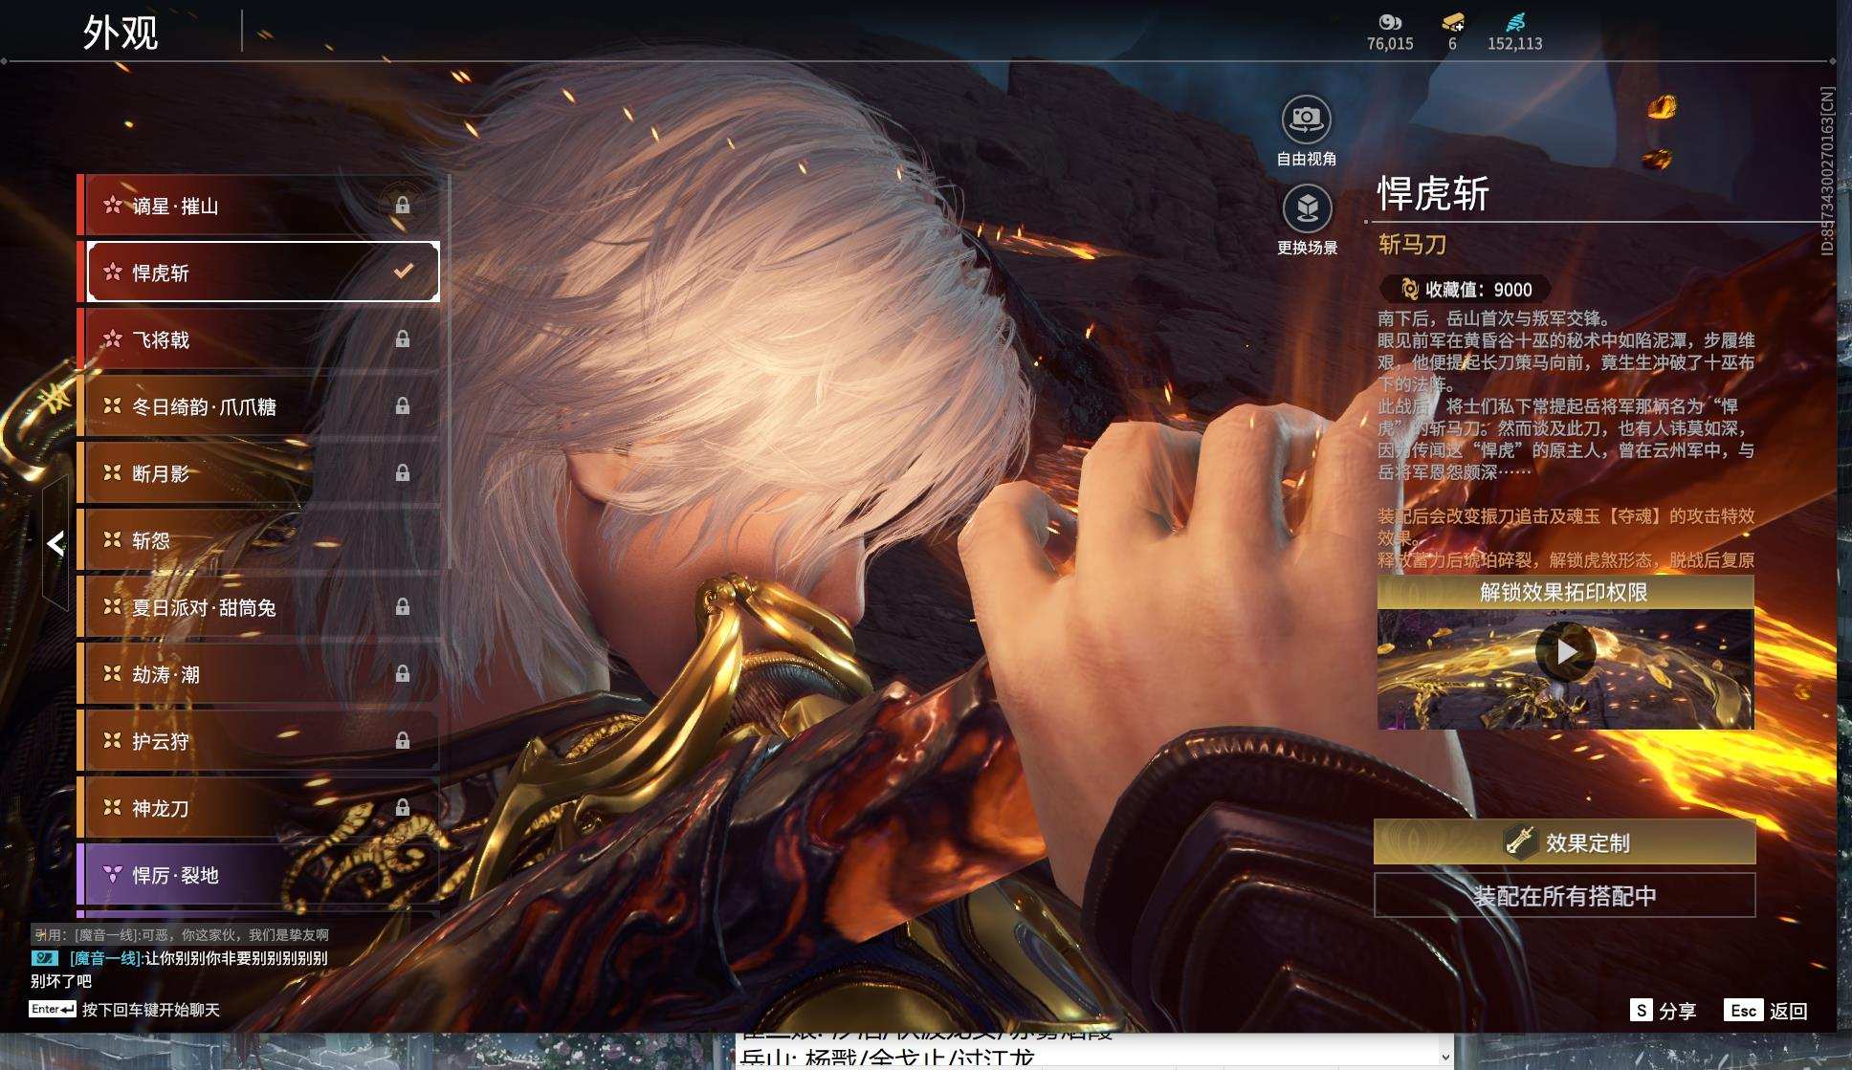The image size is (1852, 1070).
Task: Click the rarity star icon beside 谪星·摧山
Action: coord(113,205)
